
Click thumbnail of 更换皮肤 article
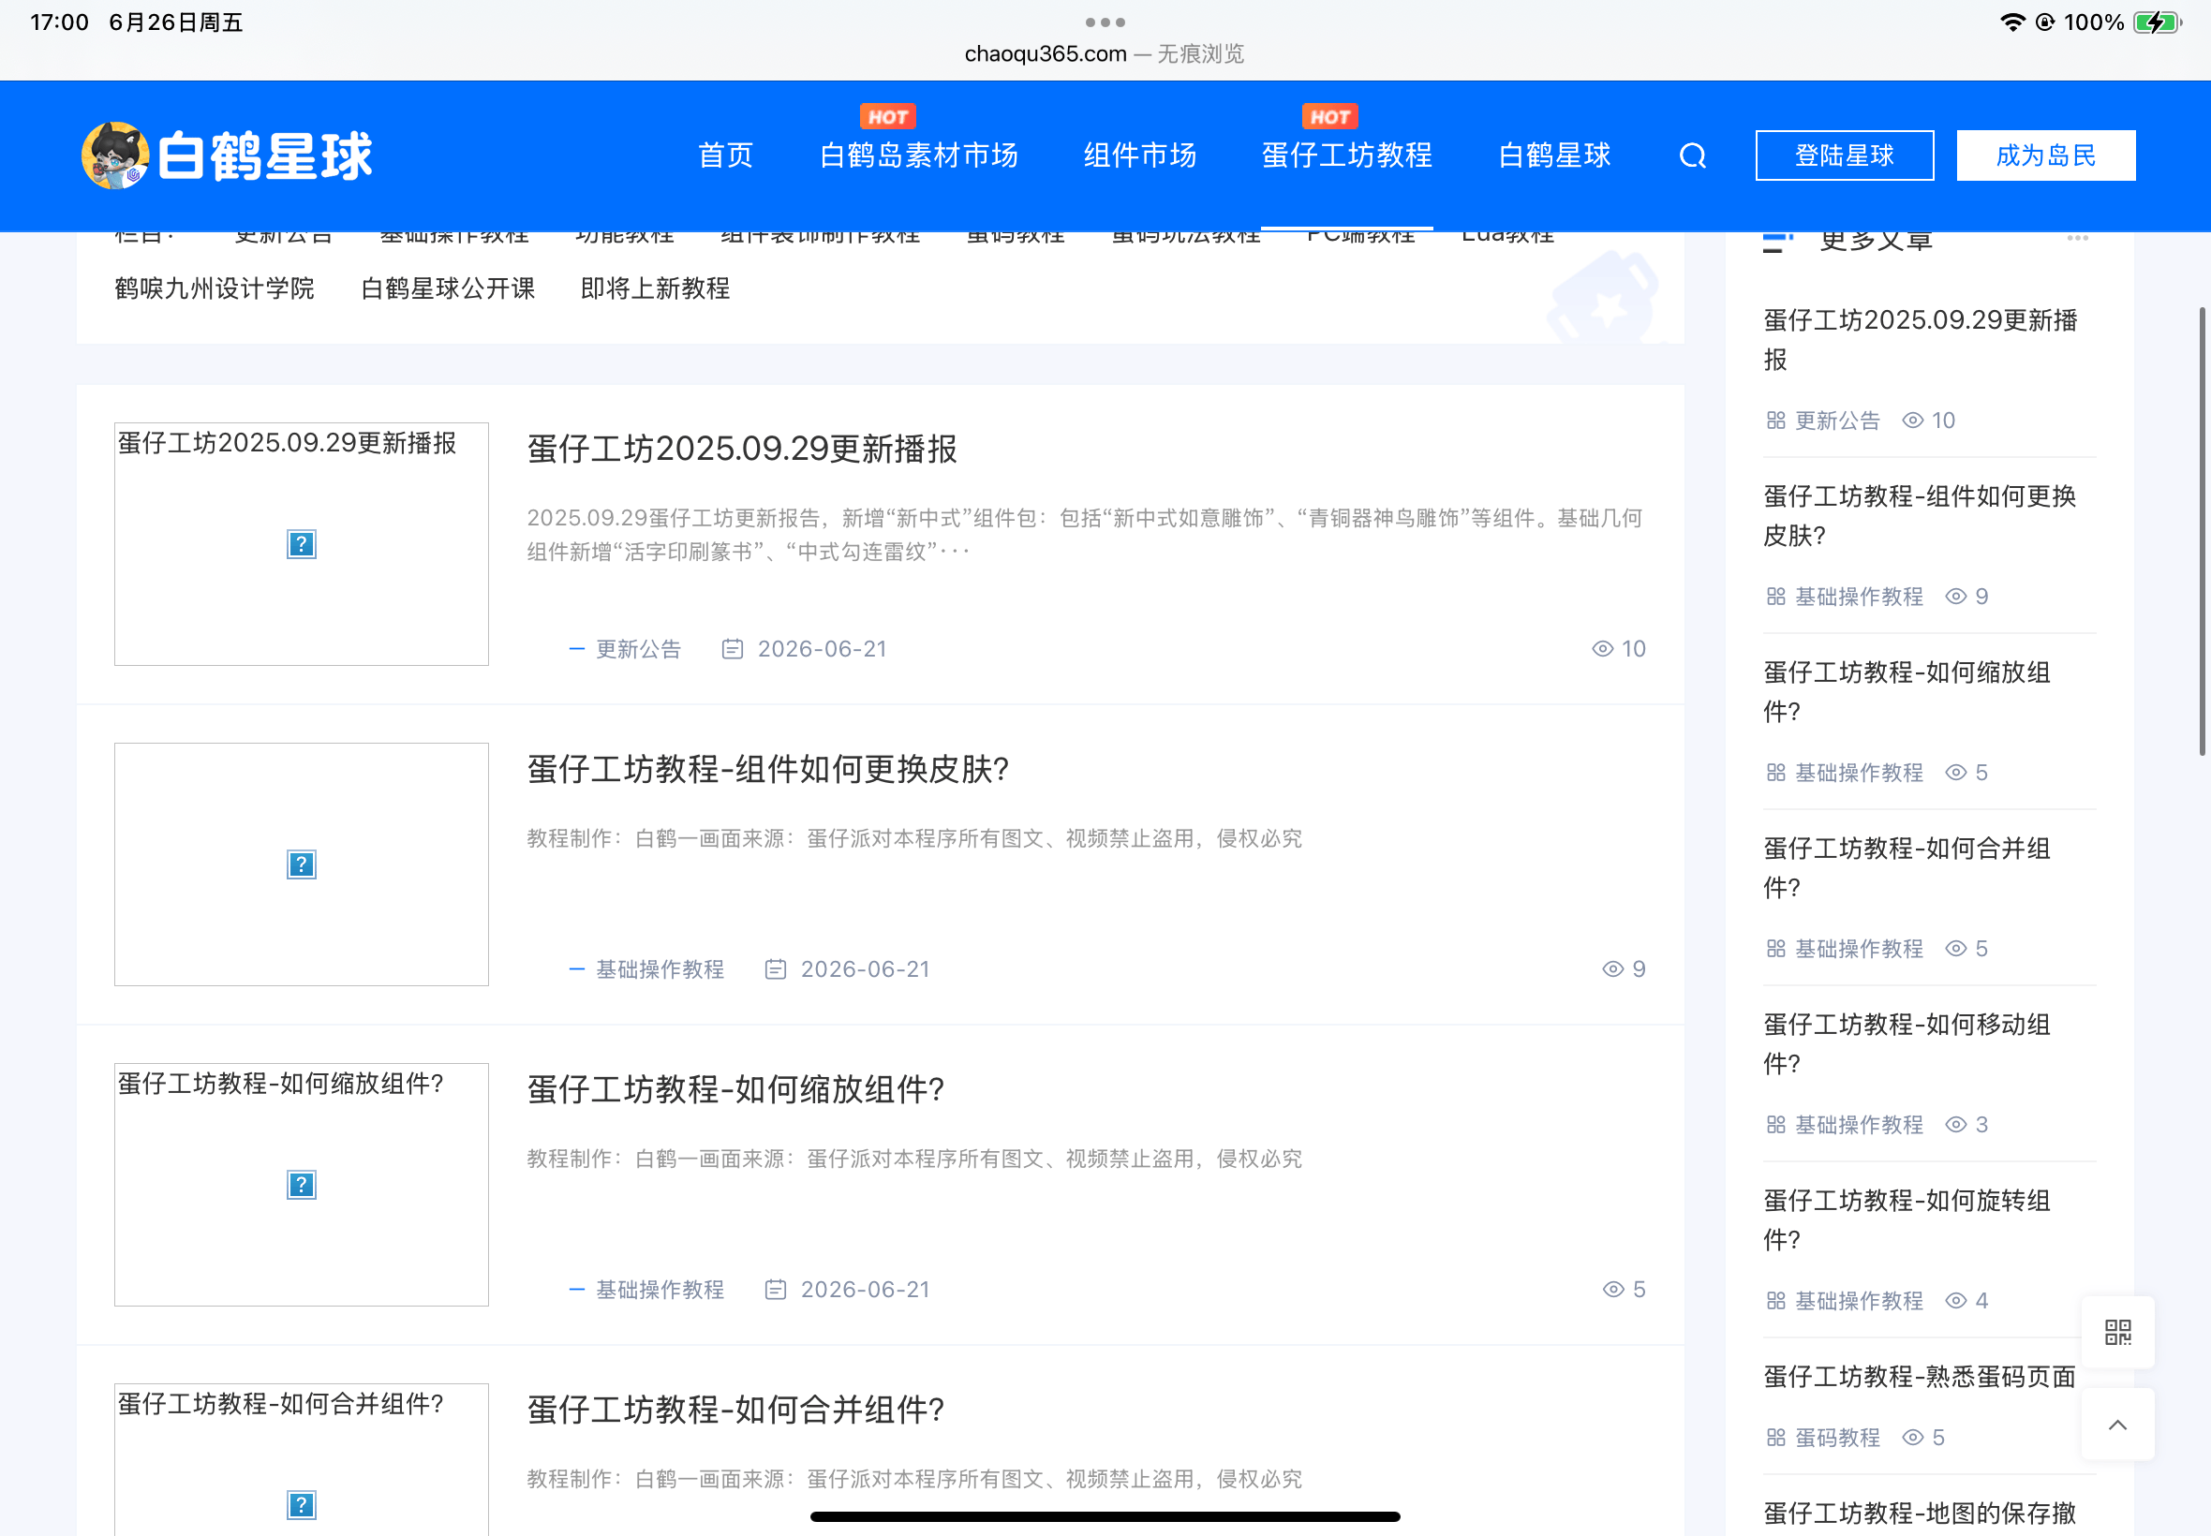(302, 864)
